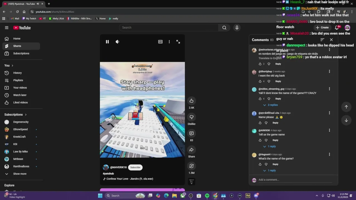Open History in the sidebar
Viewport: 356px width, 200px height.
click(21, 73)
